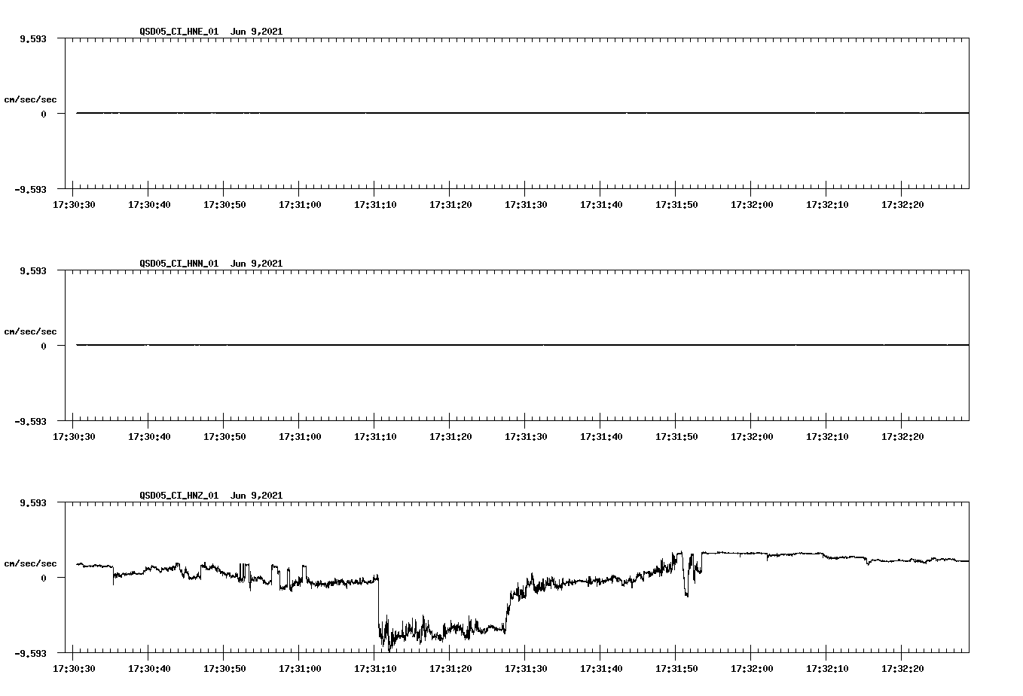The height and width of the screenshot is (696, 1023).
Task: Click the zero axis label on HNE plot
Action: tap(44, 114)
